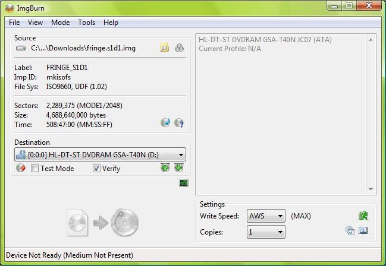The width and height of the screenshot is (386, 266).
Task: Eject the tray with the up arrow
Action: pyautogui.click(x=165, y=168)
